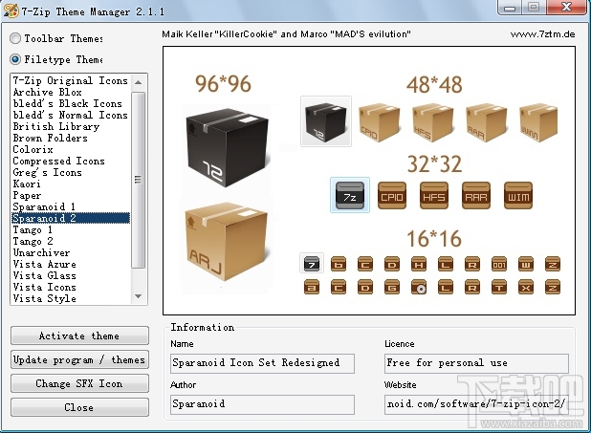Screen dimensions: 591x433
Task: Click the Activate theme button
Action: (x=79, y=336)
